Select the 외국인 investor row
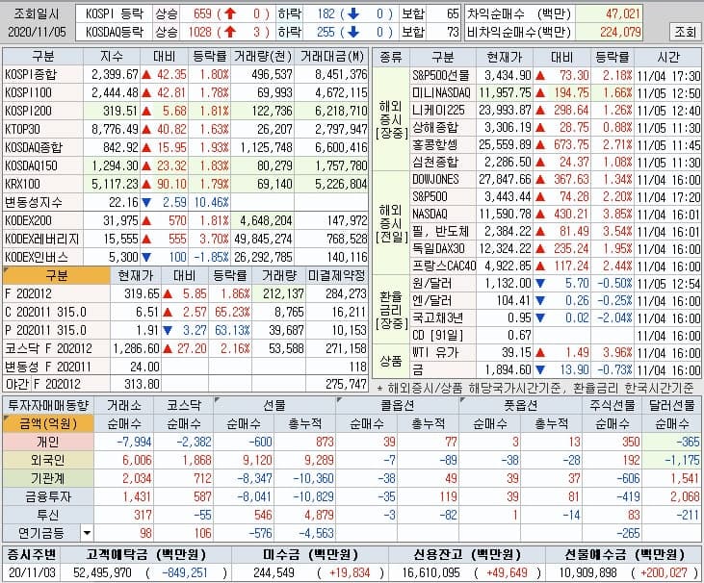Screen dimensions: 704x583 point(352,460)
